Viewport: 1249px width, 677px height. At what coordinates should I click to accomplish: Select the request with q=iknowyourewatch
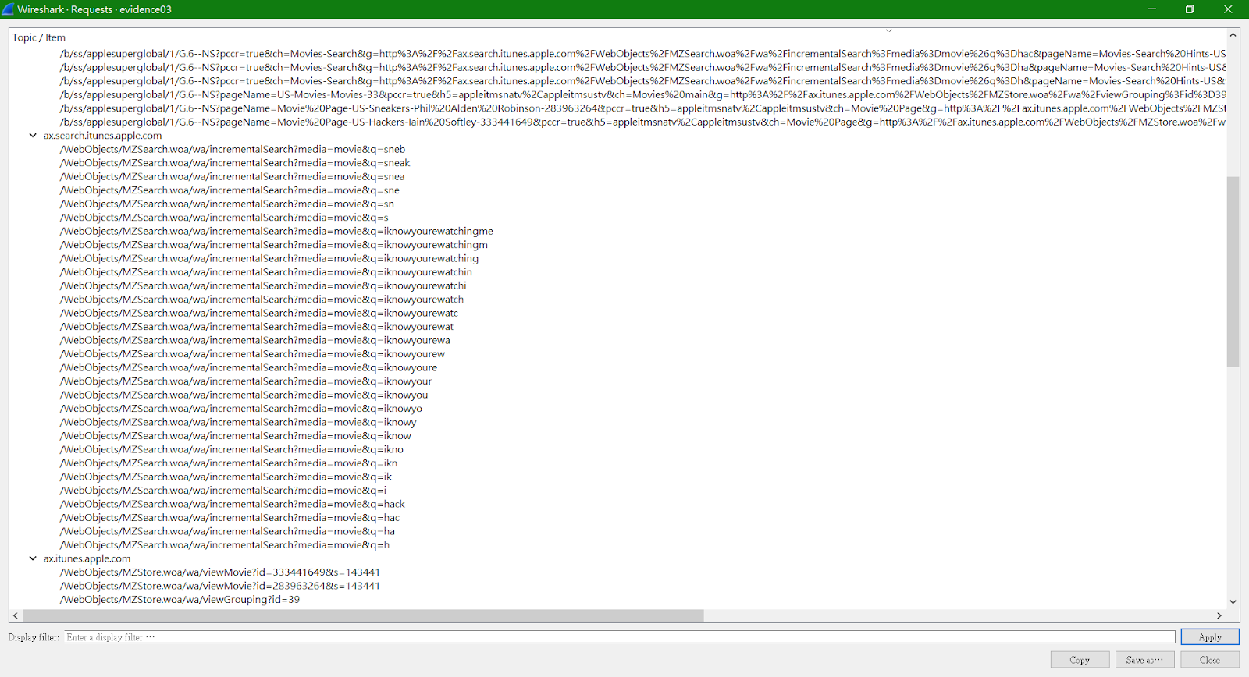pyautogui.click(x=262, y=300)
